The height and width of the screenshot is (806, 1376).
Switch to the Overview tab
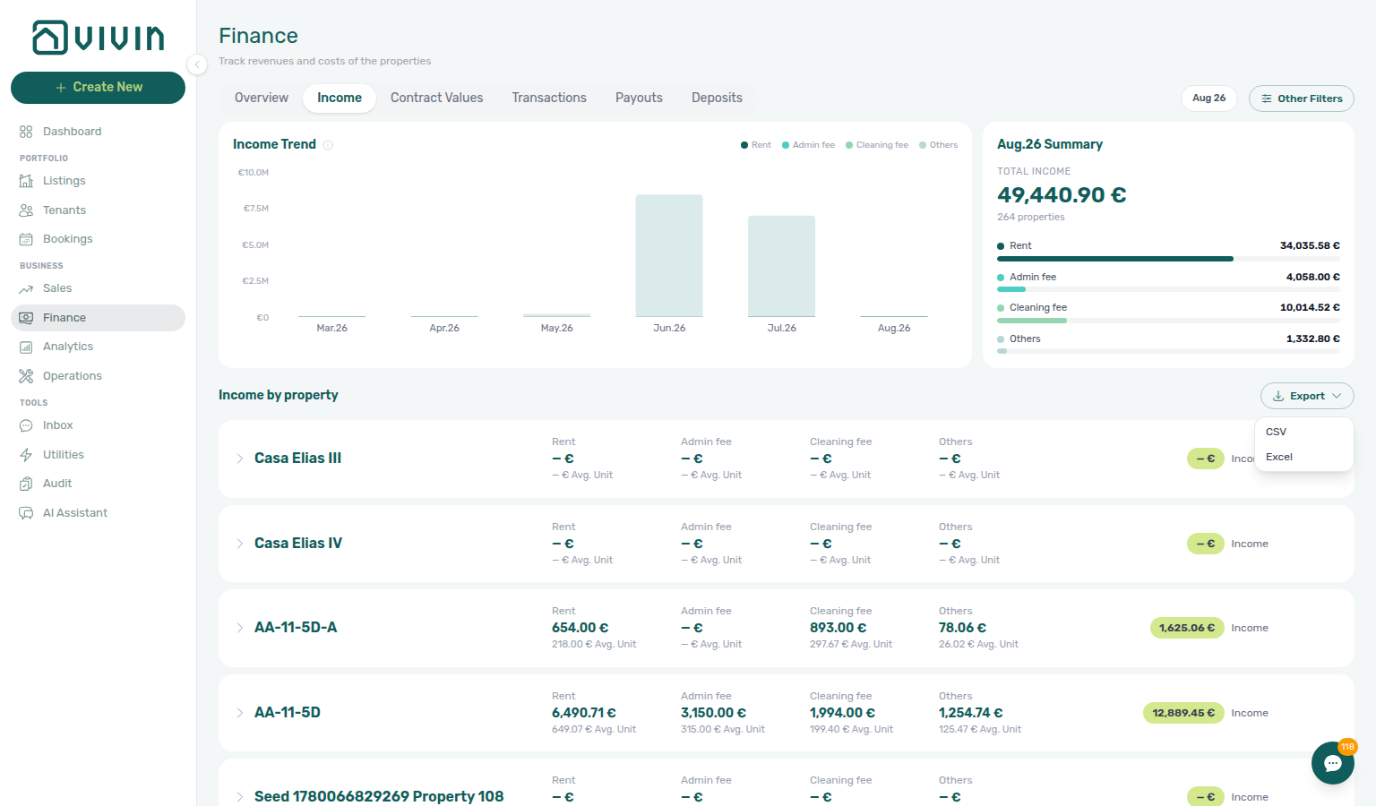click(262, 98)
